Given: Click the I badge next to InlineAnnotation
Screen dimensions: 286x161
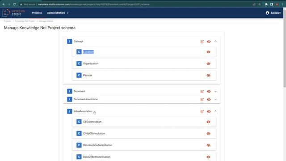Looking at the screenshot, I should point(70,111).
